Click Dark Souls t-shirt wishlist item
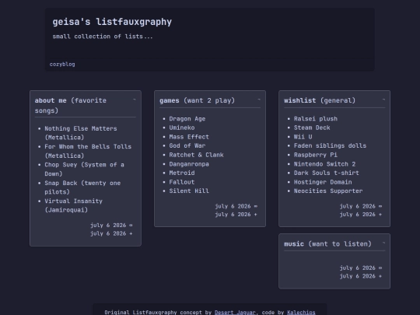The image size is (420, 315). point(326,173)
